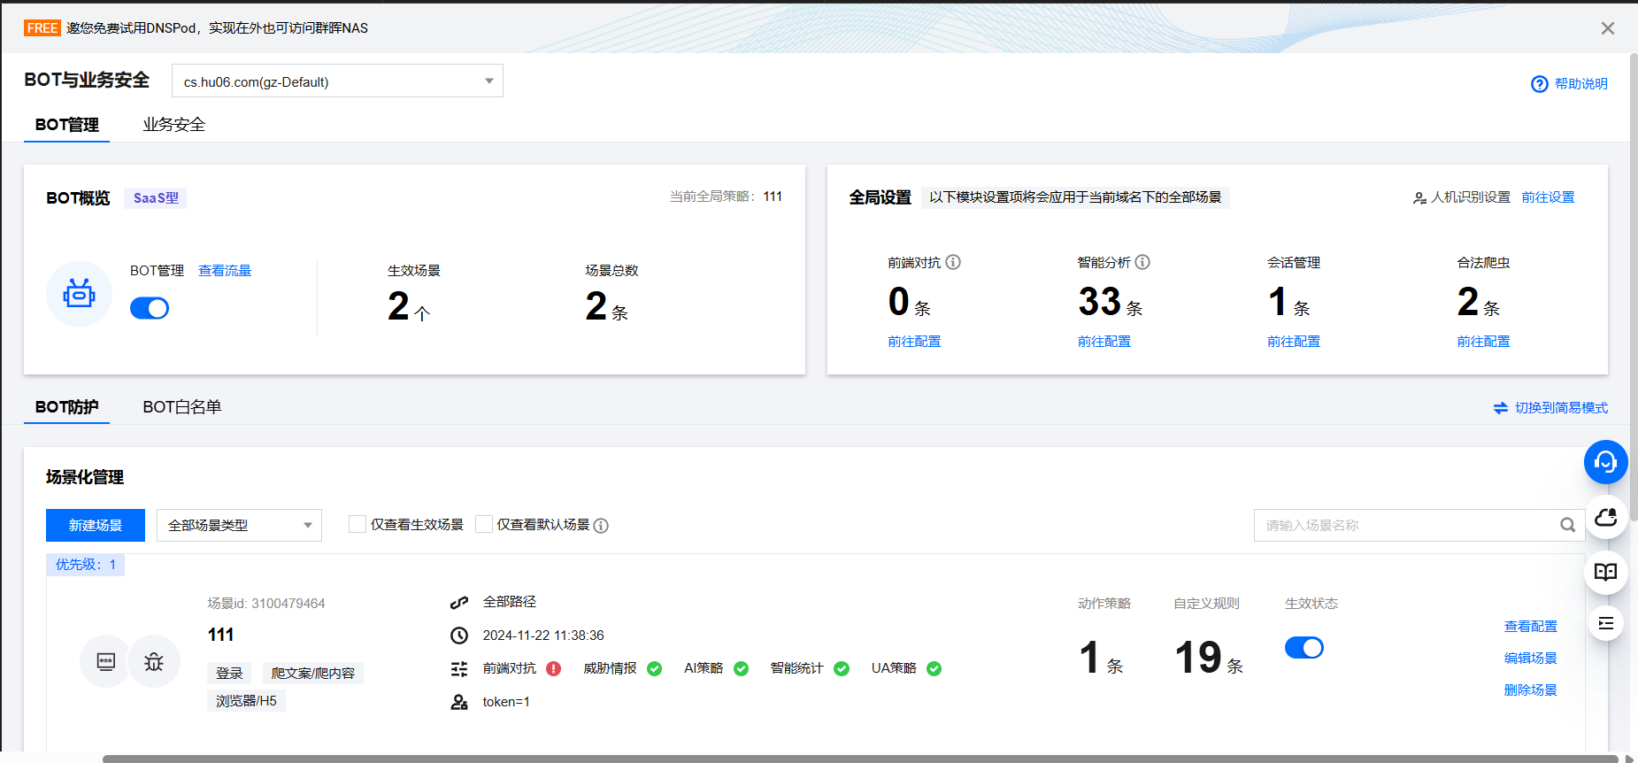This screenshot has width=1638, height=763.
Task: Open 查看流量 link
Action: click(x=225, y=271)
